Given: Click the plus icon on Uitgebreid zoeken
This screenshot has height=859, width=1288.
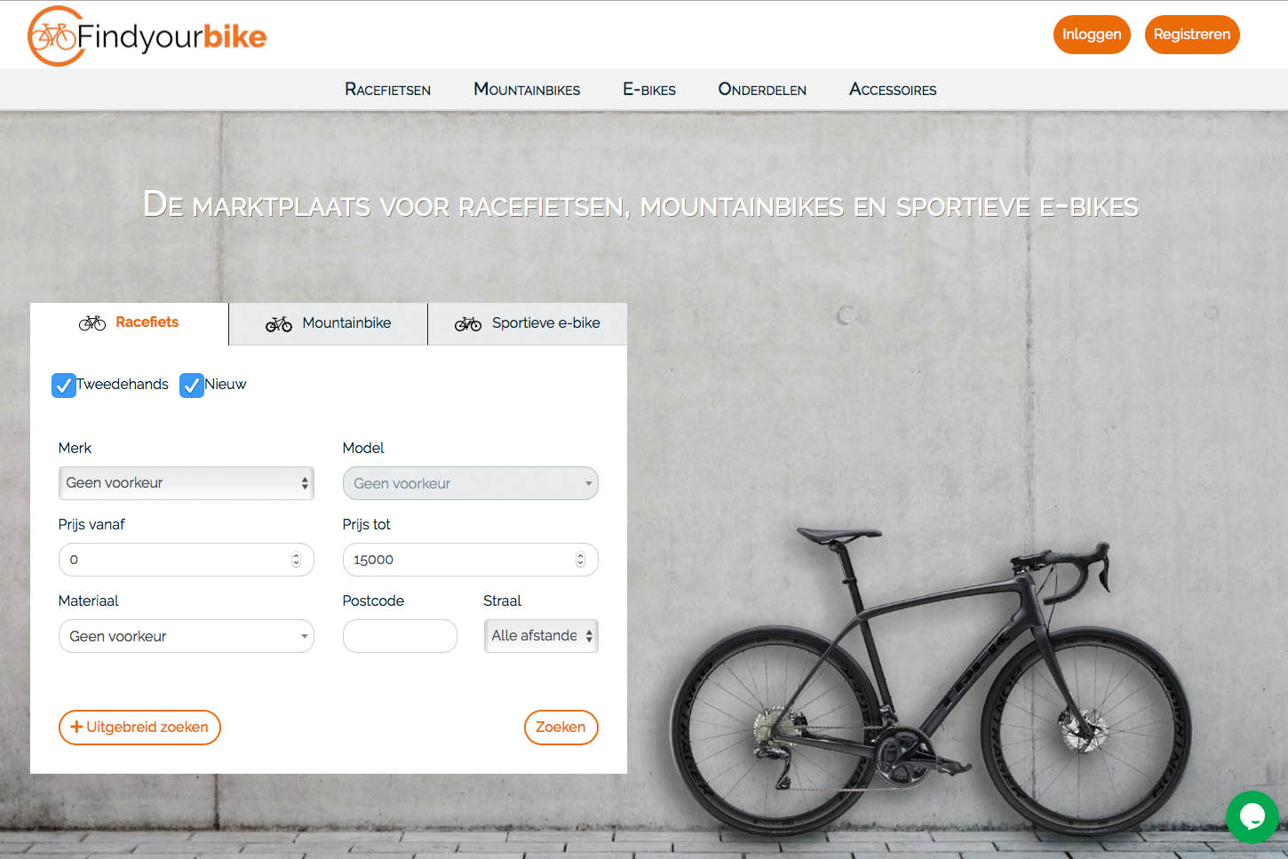Looking at the screenshot, I should (x=76, y=727).
